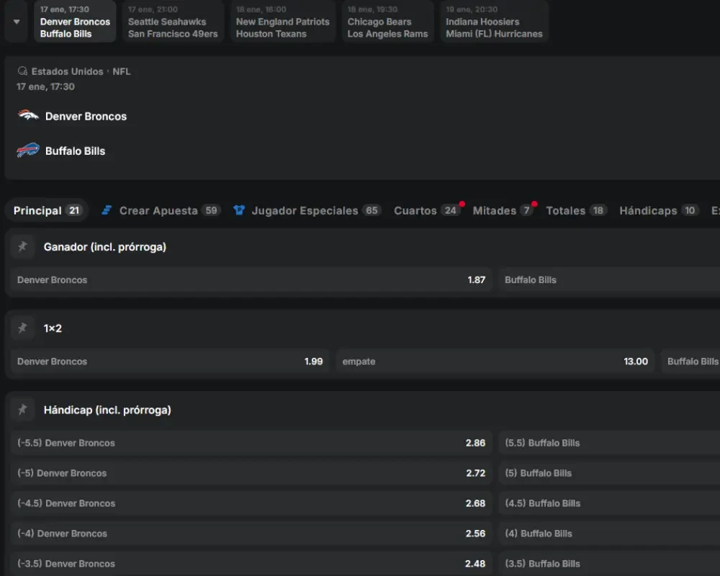Click the jersey icon beside Jugador Especiales
720x576 pixels.
240,210
